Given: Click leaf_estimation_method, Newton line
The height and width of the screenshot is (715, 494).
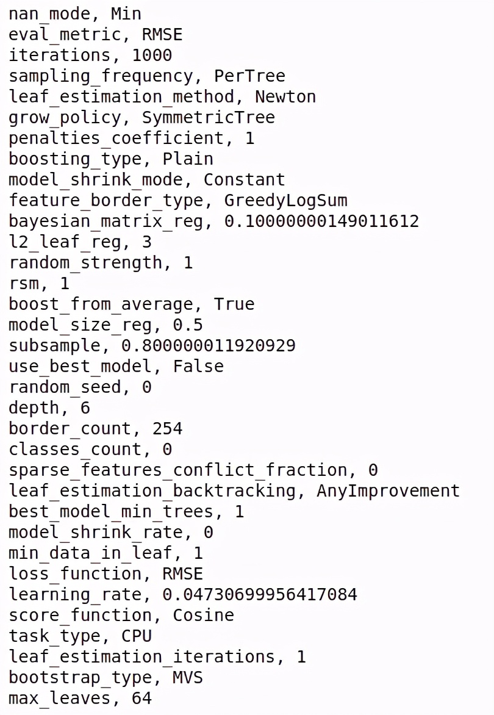Looking at the screenshot, I should pos(162,96).
